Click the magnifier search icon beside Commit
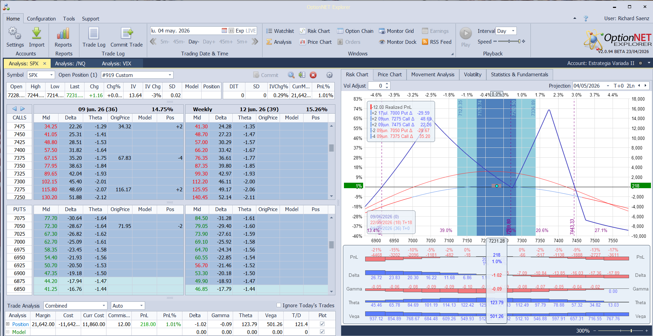653x336 pixels. pos(291,75)
